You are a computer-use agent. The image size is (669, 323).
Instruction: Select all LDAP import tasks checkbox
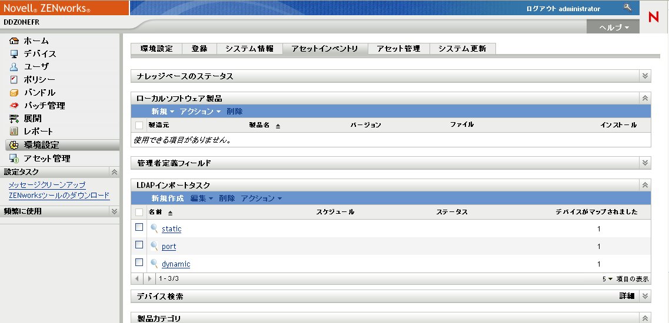(139, 212)
